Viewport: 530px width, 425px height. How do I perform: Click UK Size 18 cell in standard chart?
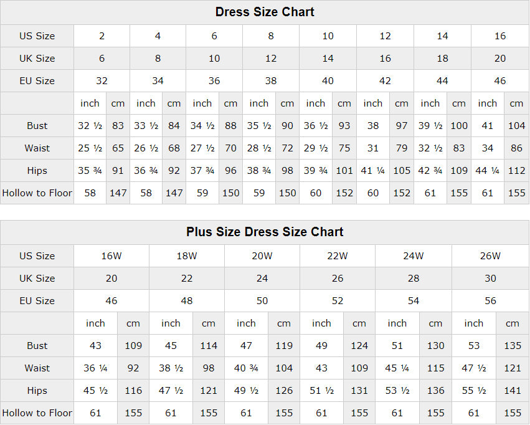[442, 59]
